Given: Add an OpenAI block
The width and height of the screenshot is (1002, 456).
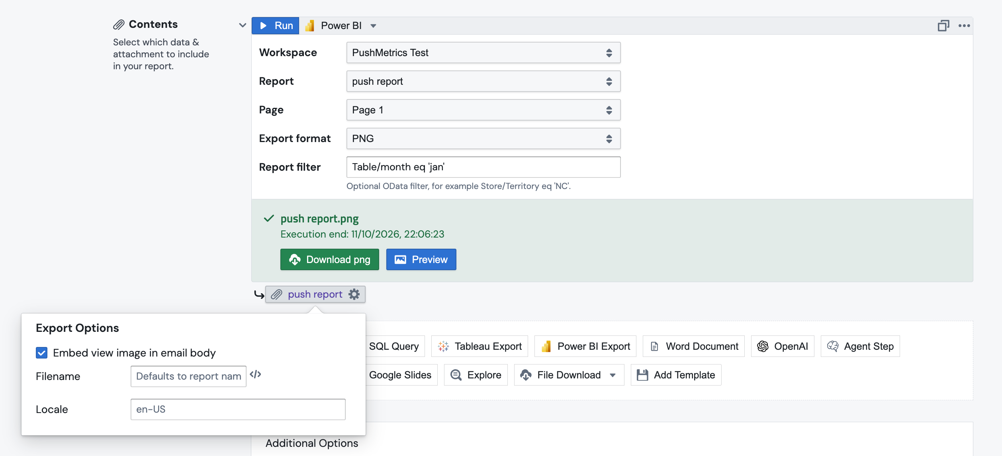Looking at the screenshot, I should [x=783, y=346].
